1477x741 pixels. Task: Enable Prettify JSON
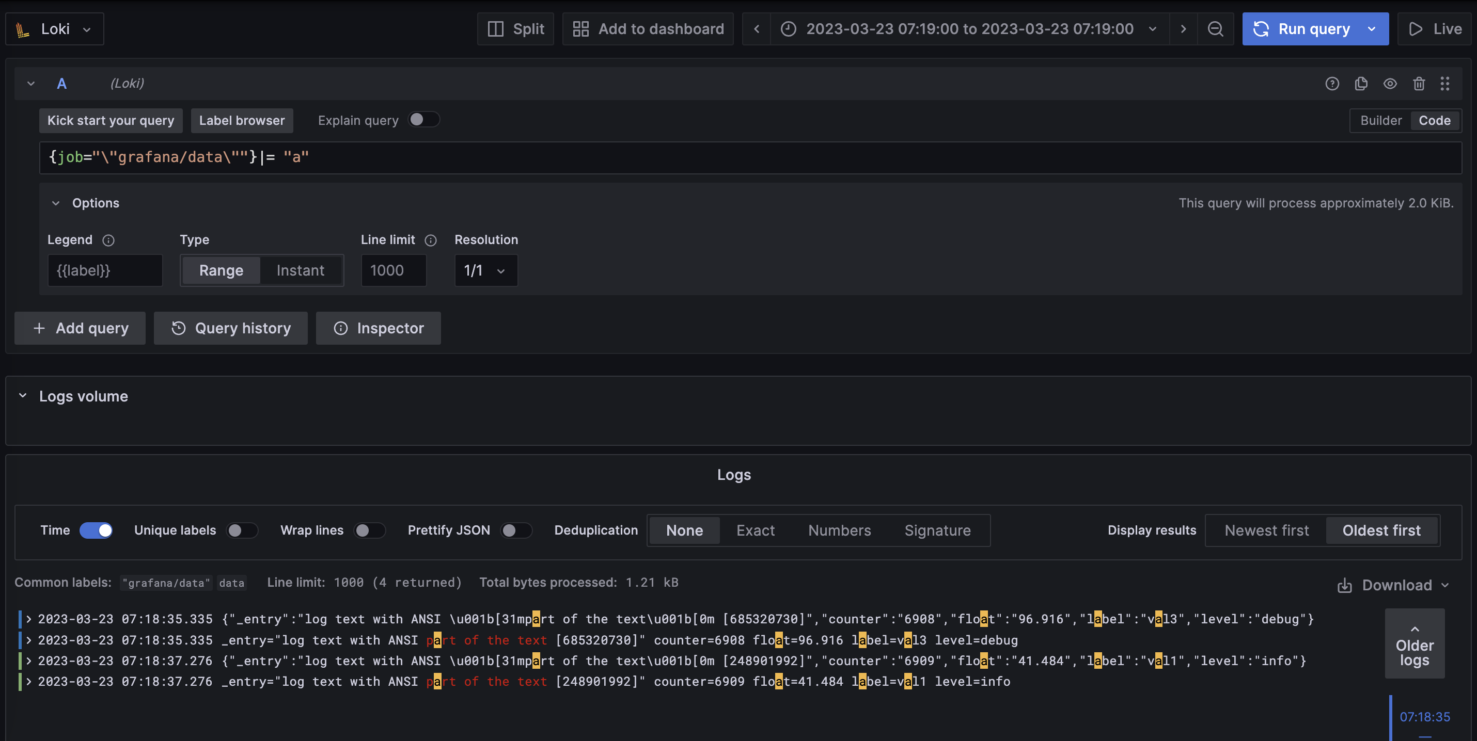[x=516, y=530]
